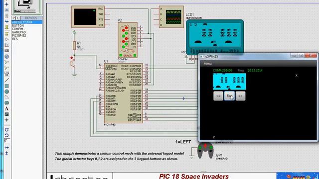Click the Fire button in uXWin25

pyautogui.click(x=229, y=96)
